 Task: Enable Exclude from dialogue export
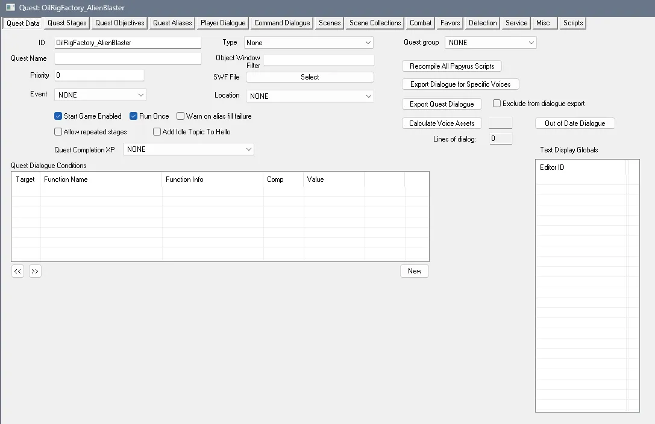coord(496,103)
